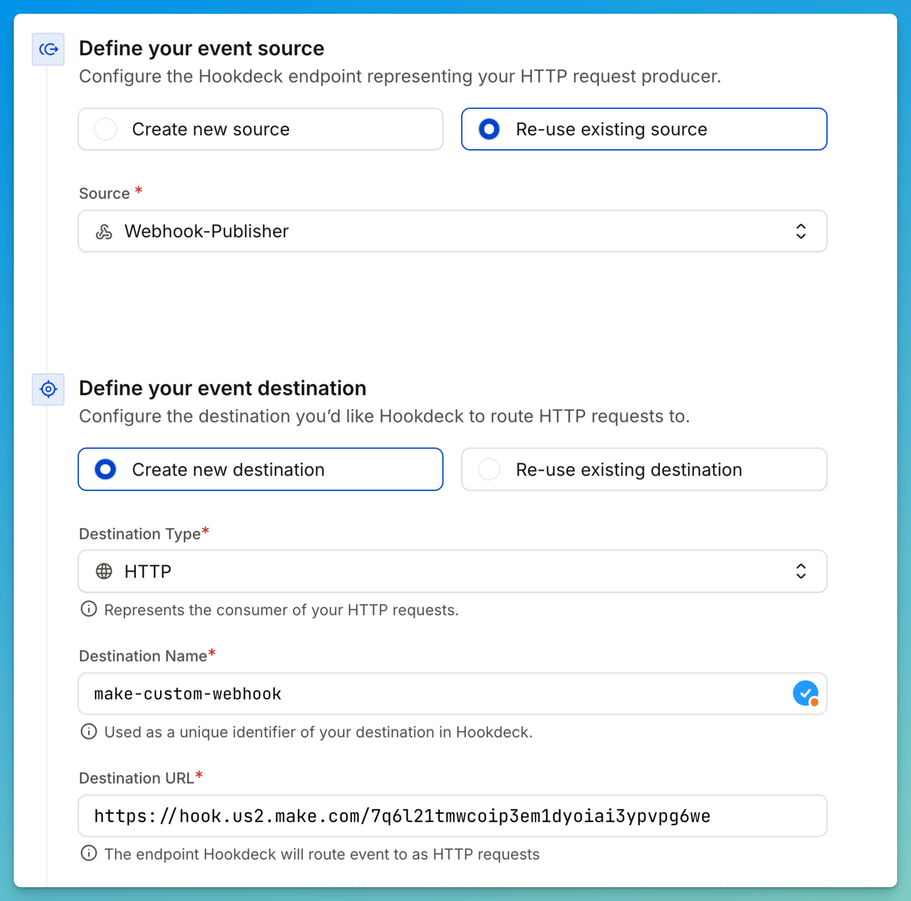Click the target icon next to event destination heading
Image resolution: width=911 pixels, height=901 pixels.
[x=48, y=389]
